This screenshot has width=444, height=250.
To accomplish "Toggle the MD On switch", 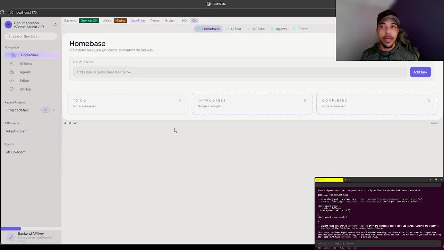I will [x=194, y=20].
